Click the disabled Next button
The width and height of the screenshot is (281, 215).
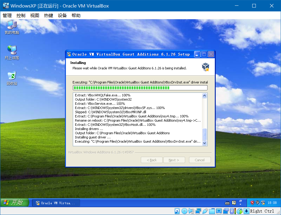click(174, 160)
